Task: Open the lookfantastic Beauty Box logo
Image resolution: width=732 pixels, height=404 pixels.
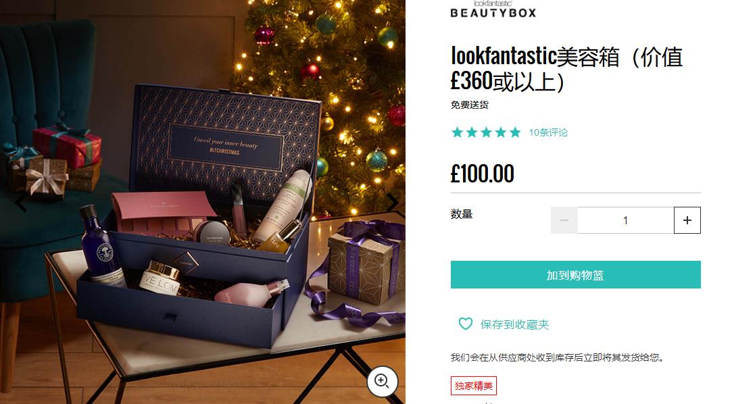Action: coord(493,9)
